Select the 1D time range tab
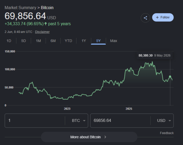Viewport: 183px width, 145px height. click(9, 41)
